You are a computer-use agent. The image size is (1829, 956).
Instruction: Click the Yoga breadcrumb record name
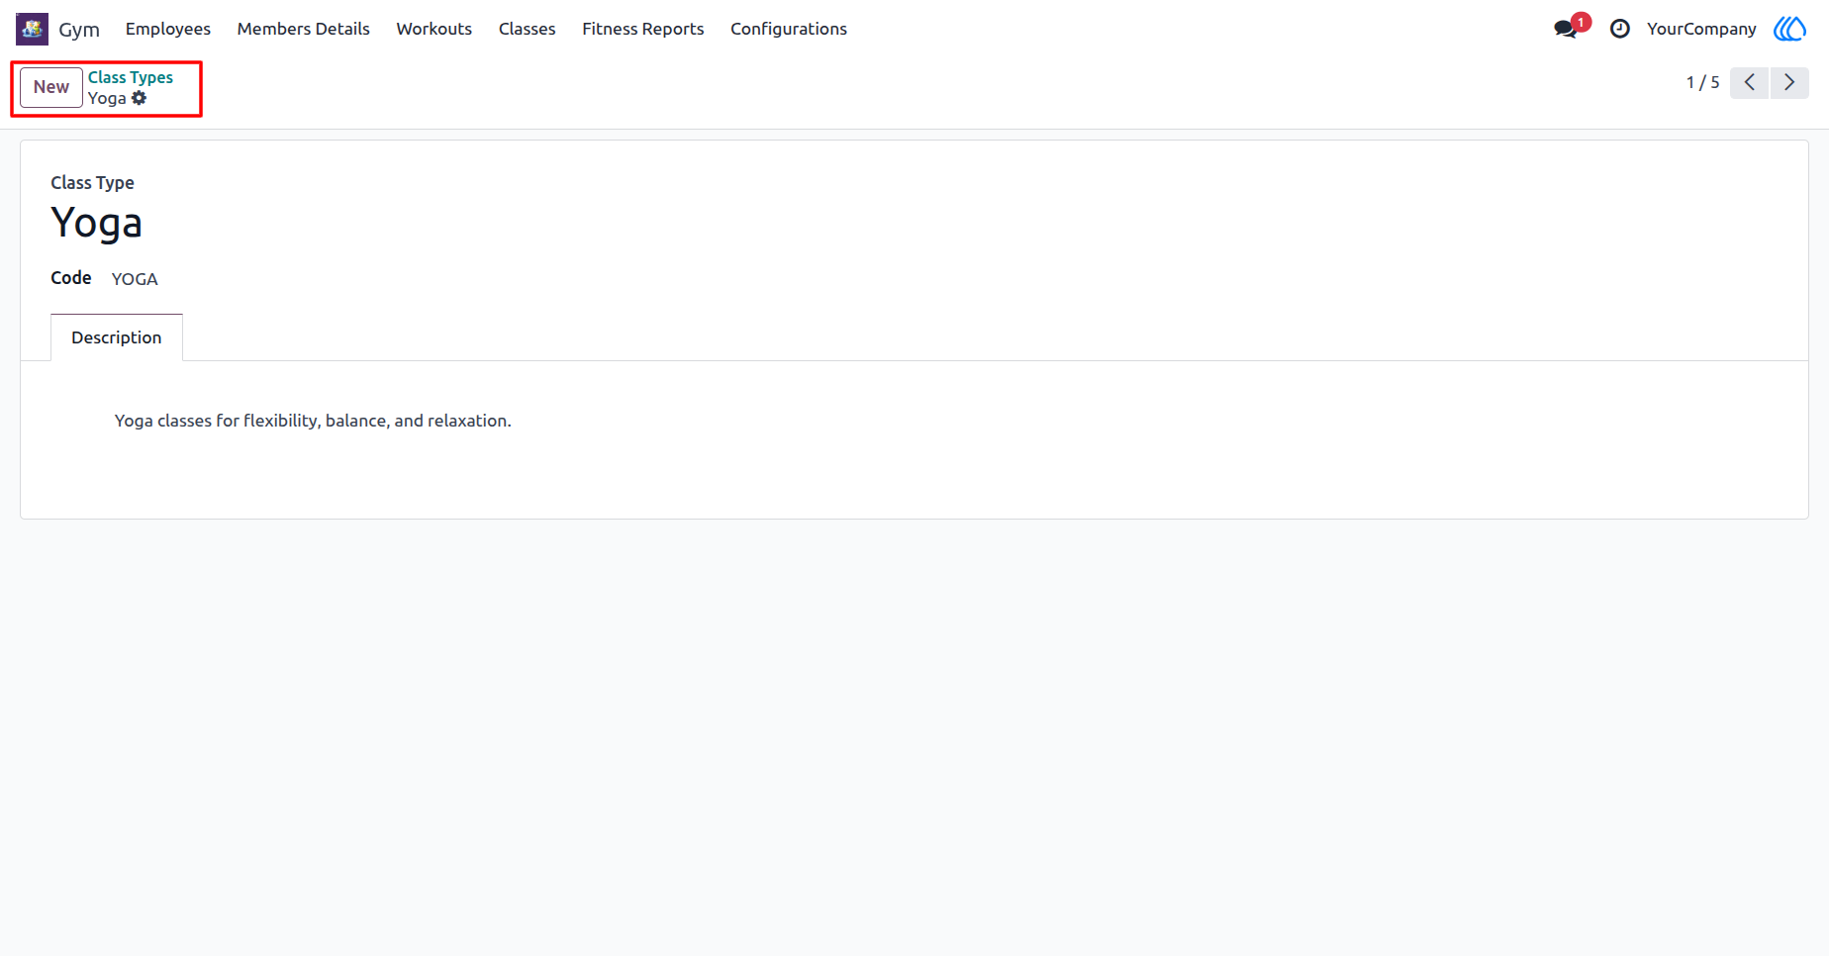coord(107,98)
